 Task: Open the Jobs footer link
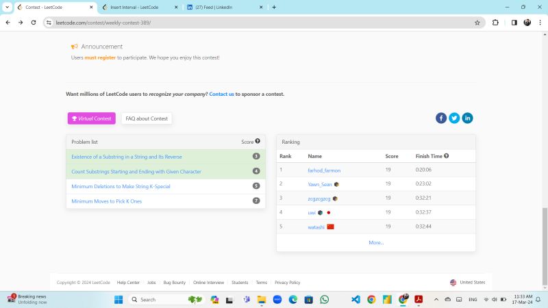point(151,283)
